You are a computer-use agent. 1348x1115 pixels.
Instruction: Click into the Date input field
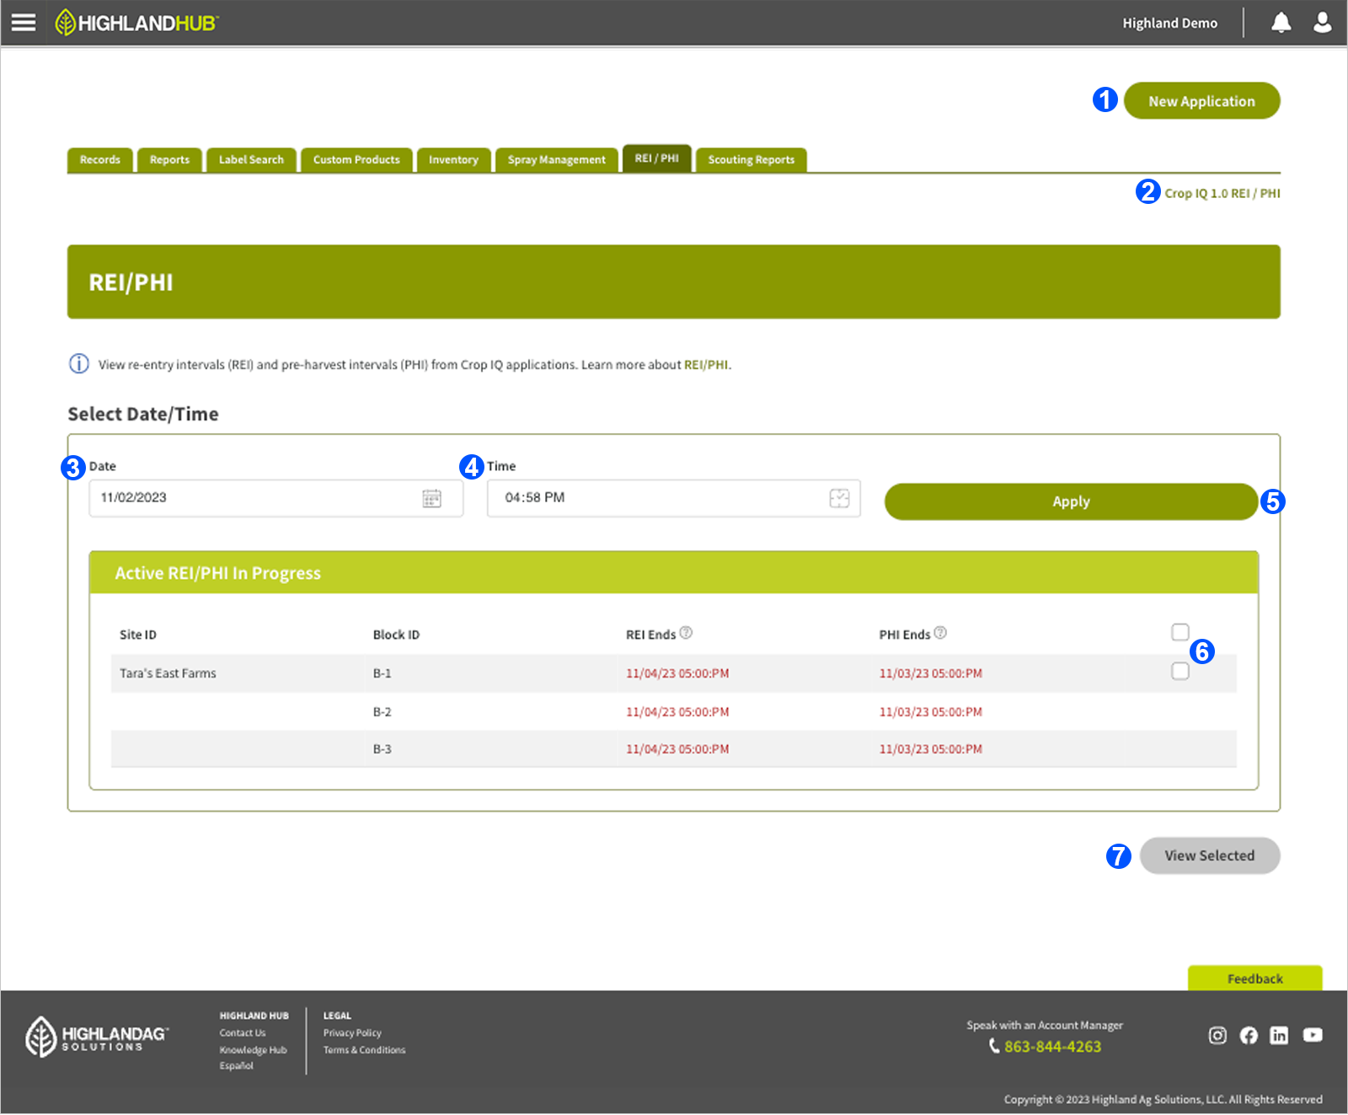pyautogui.click(x=253, y=498)
